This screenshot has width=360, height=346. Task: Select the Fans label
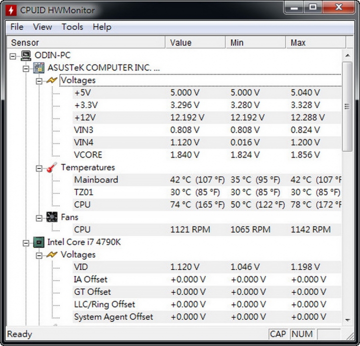[x=69, y=217]
